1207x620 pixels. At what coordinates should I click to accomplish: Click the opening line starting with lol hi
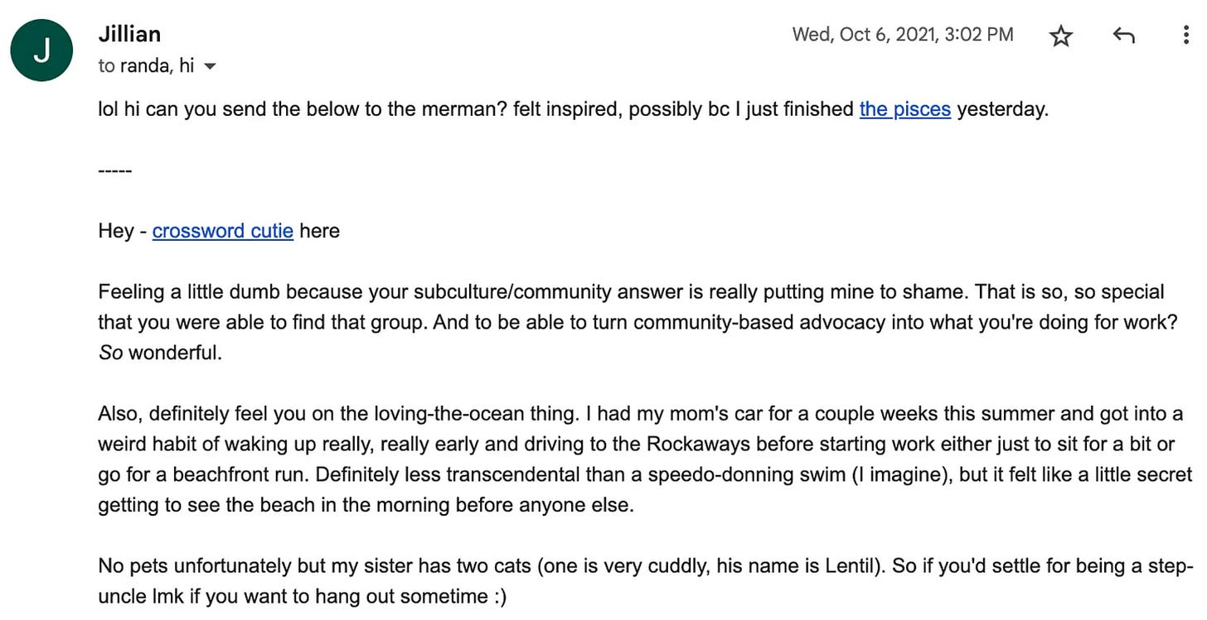(x=573, y=108)
